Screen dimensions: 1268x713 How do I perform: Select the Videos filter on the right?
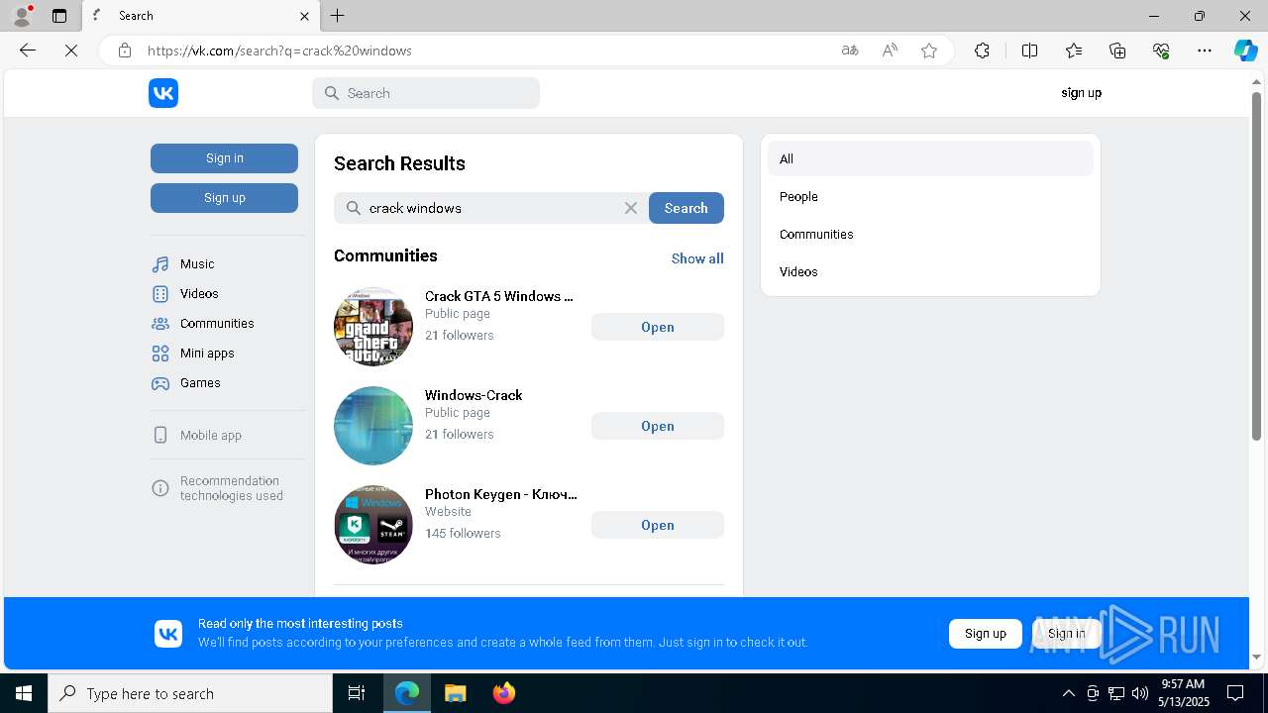click(930, 272)
